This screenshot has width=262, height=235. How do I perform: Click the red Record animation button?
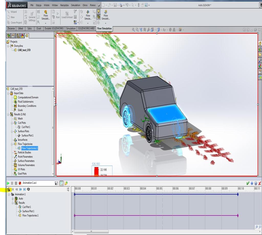tap(20, 183)
